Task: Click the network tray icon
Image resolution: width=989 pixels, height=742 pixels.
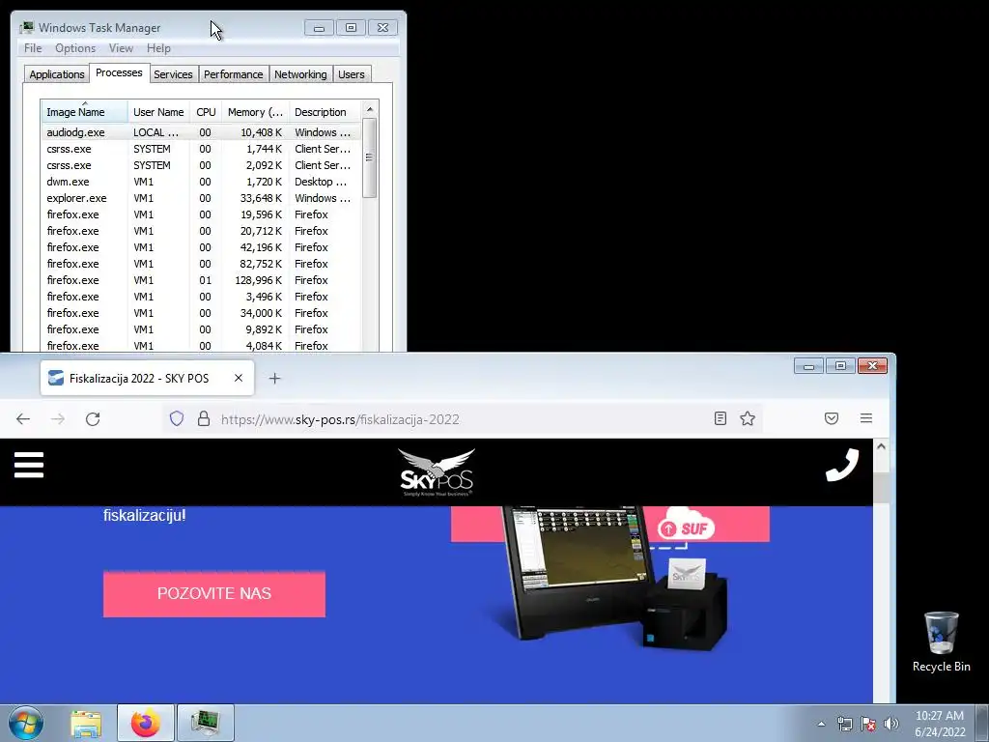Action: point(844,724)
